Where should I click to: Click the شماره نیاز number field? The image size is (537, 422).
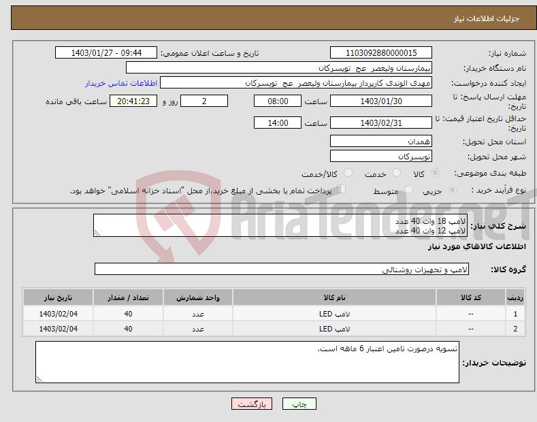pyautogui.click(x=381, y=53)
